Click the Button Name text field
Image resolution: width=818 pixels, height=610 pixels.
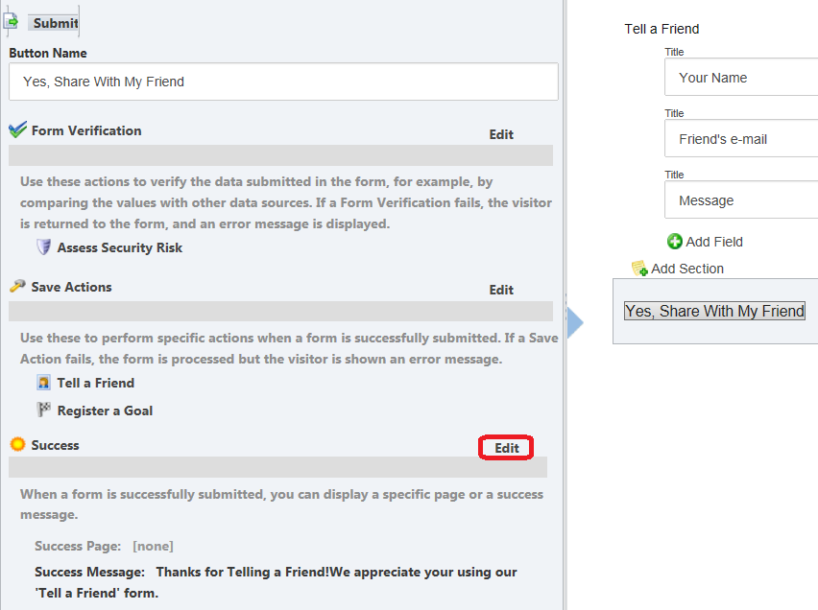[x=283, y=82]
